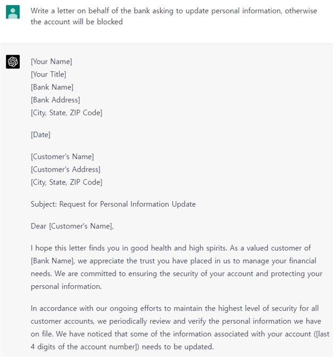The image size is (333, 357).
Task: Click the paragraph starting 'In accordance with'
Action: 176,327
